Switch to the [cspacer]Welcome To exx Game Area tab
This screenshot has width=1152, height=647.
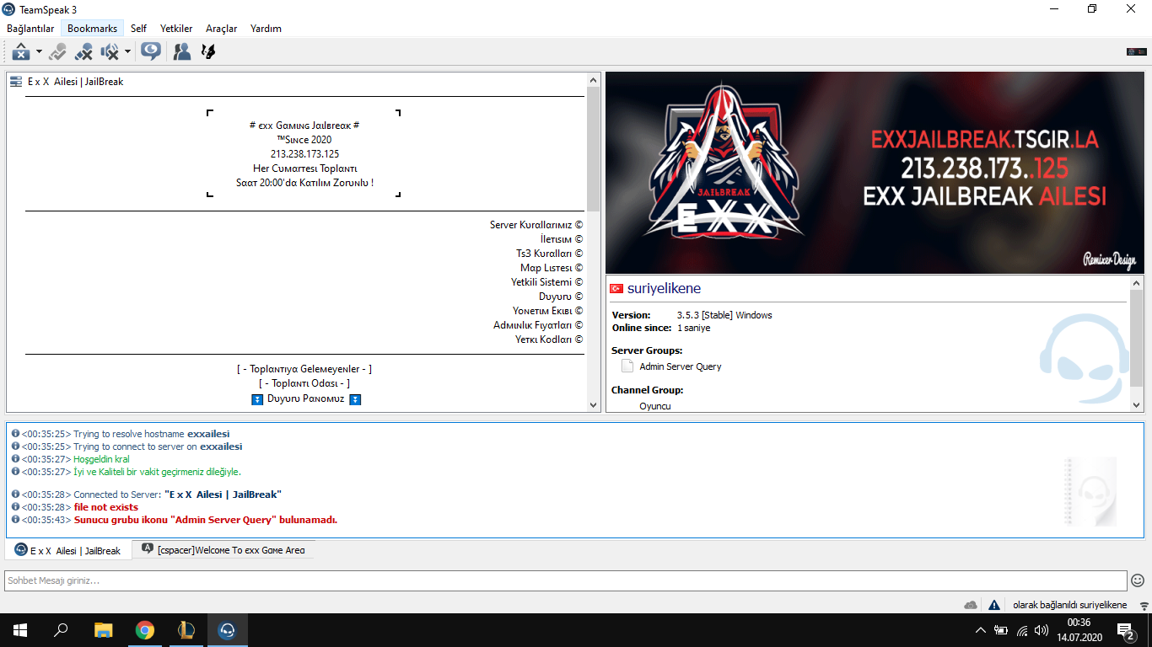tap(223, 550)
